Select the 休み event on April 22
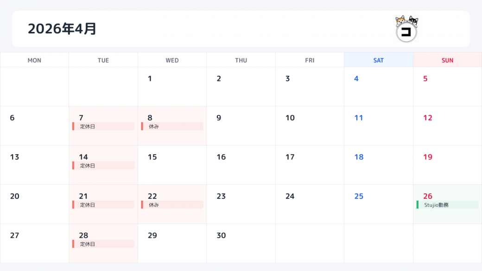The width and height of the screenshot is (482, 271). (x=172, y=205)
